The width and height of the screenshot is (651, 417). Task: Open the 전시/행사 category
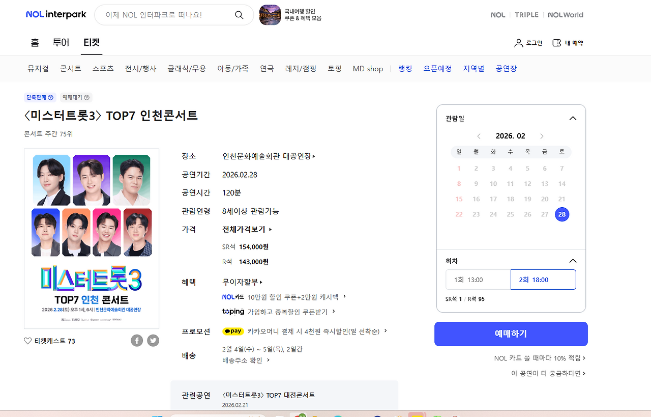coord(141,68)
